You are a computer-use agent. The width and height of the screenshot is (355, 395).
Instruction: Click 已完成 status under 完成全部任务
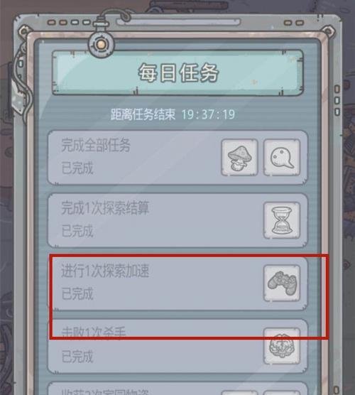click(77, 168)
